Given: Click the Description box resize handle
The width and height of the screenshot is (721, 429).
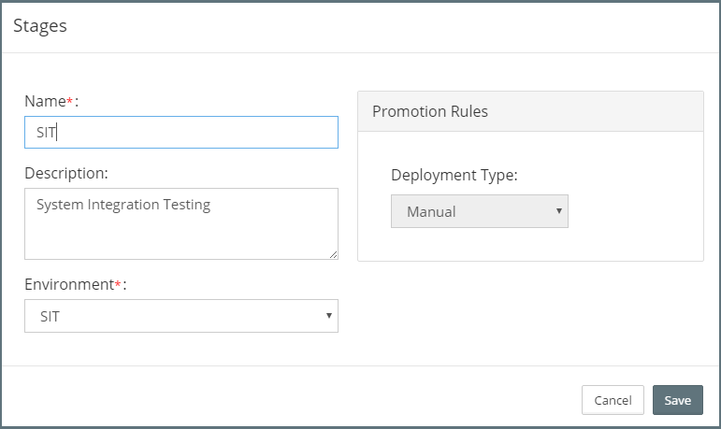Looking at the screenshot, I should 332,254.
